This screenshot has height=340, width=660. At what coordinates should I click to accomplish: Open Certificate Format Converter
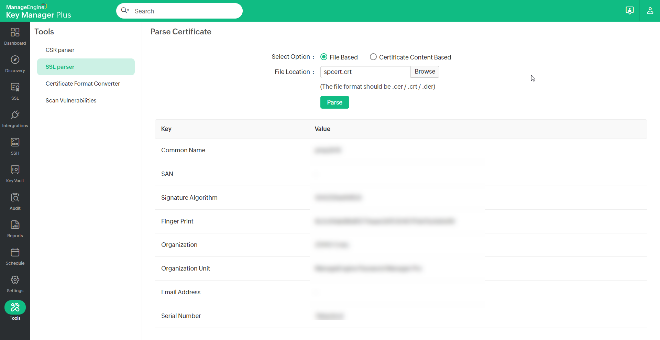click(x=83, y=84)
